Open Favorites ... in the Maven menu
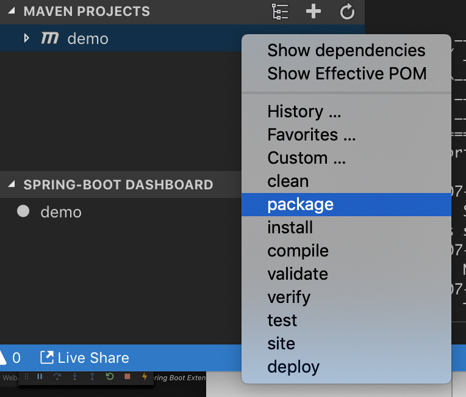 (x=346, y=134)
